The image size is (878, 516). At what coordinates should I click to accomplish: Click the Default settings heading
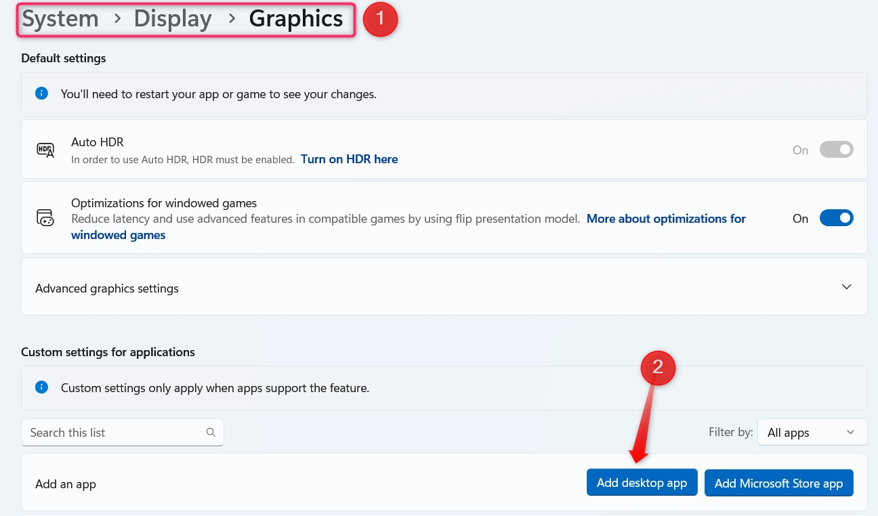pos(64,58)
